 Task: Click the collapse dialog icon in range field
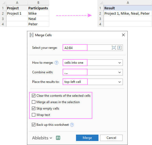[x=119, y=48]
